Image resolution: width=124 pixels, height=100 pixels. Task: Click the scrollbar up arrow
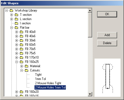pos(90,10)
